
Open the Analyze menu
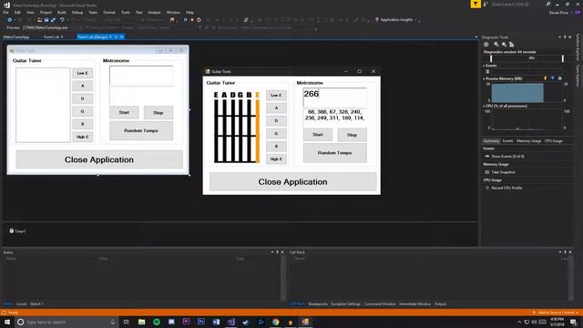point(154,12)
